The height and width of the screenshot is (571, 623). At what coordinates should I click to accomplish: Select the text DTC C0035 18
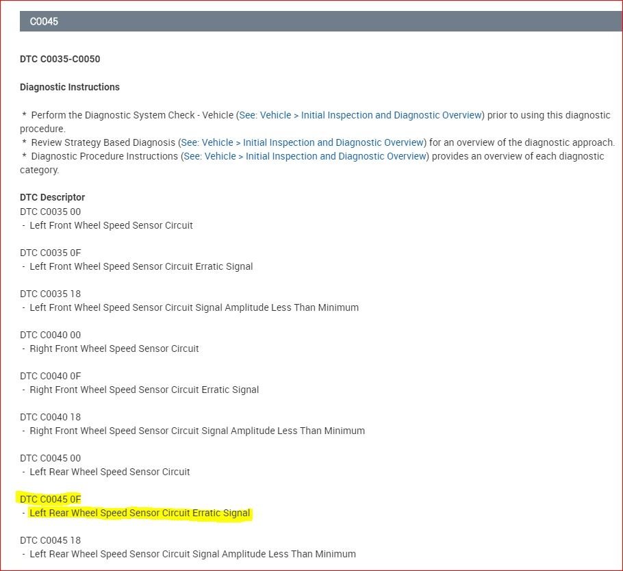pyautogui.click(x=51, y=294)
